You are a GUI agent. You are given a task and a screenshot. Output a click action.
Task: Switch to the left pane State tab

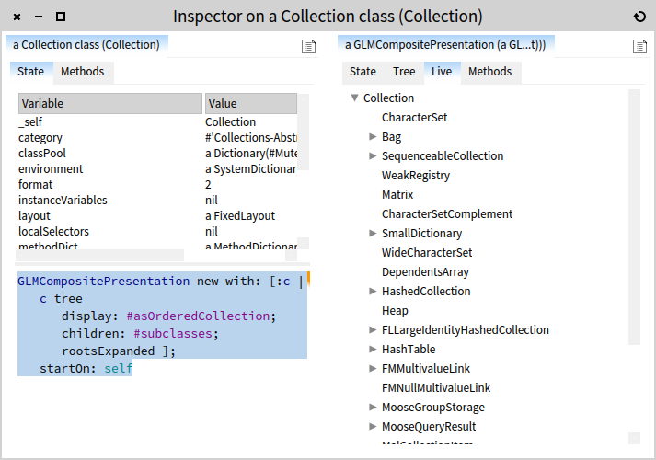(x=31, y=72)
